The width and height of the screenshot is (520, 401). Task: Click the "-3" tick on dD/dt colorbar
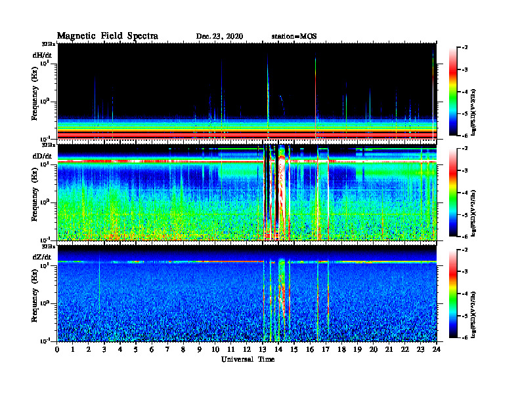click(464, 171)
